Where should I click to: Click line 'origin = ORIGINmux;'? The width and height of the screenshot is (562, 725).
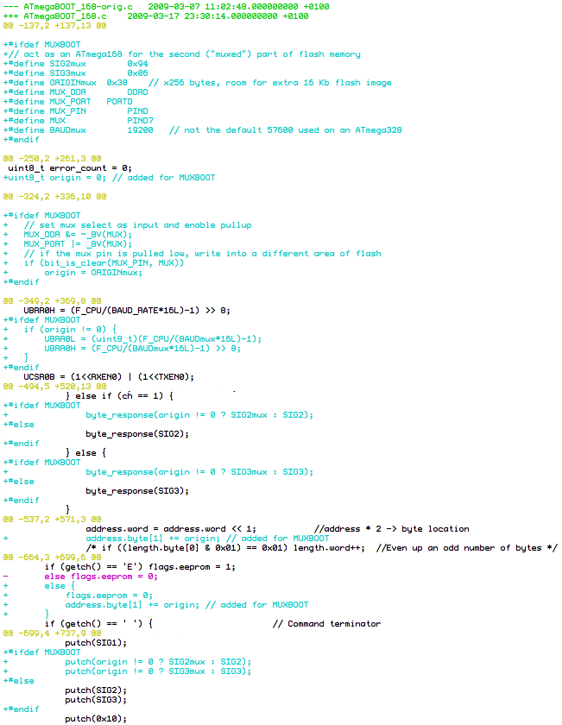coord(93,273)
